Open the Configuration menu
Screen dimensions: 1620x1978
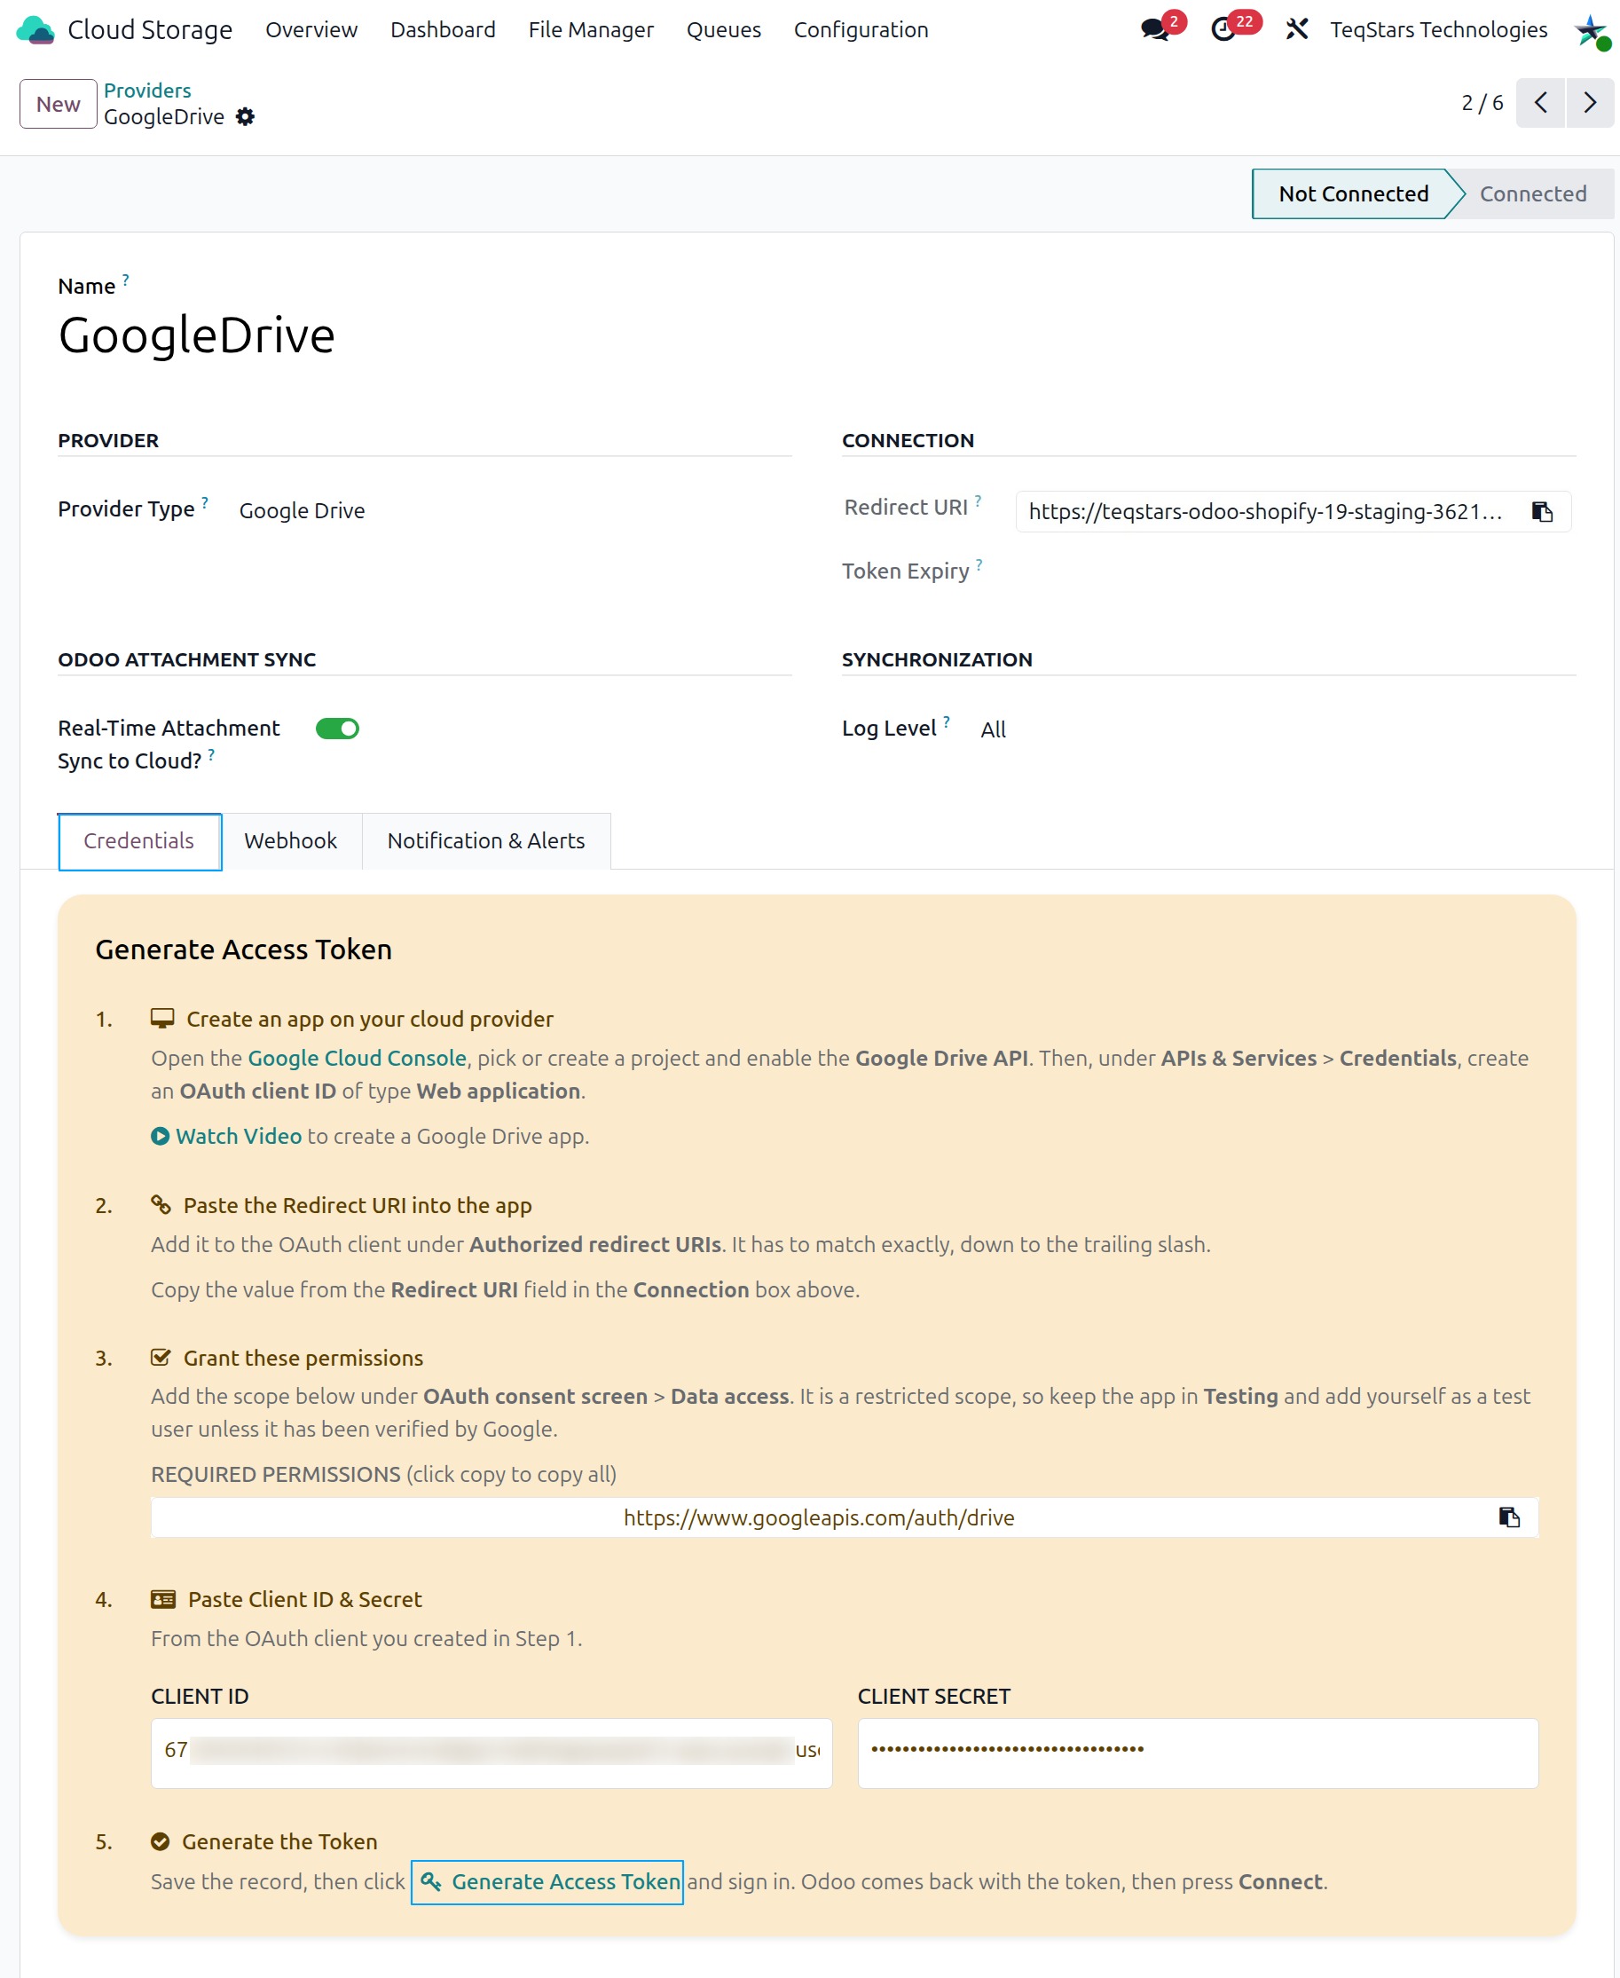pos(861,30)
